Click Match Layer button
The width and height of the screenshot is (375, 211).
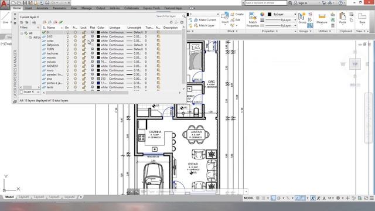(x=204, y=25)
